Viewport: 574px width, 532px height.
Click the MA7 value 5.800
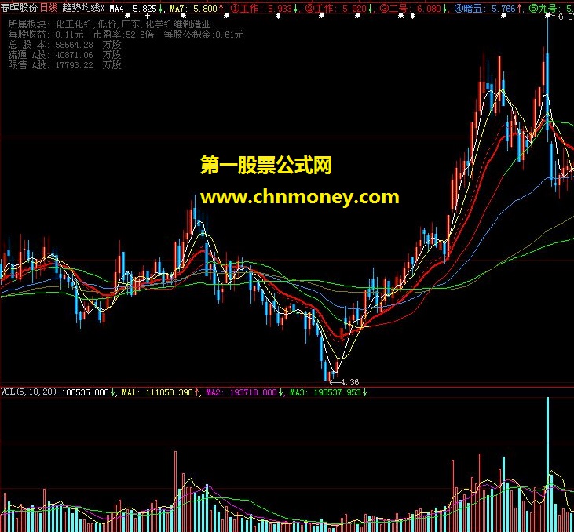pyautogui.click(x=205, y=9)
